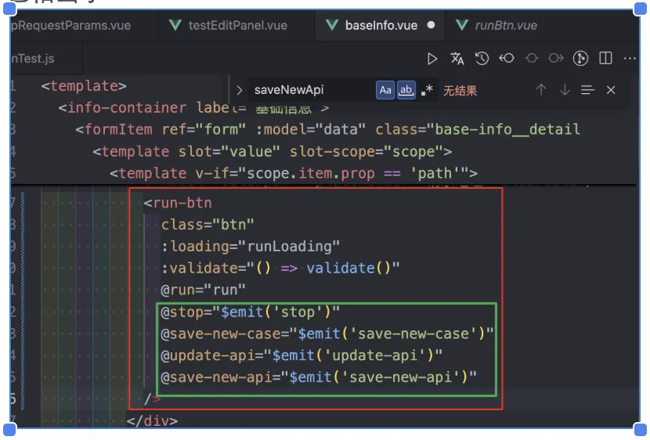Toggle Find in Selection button

click(x=587, y=90)
